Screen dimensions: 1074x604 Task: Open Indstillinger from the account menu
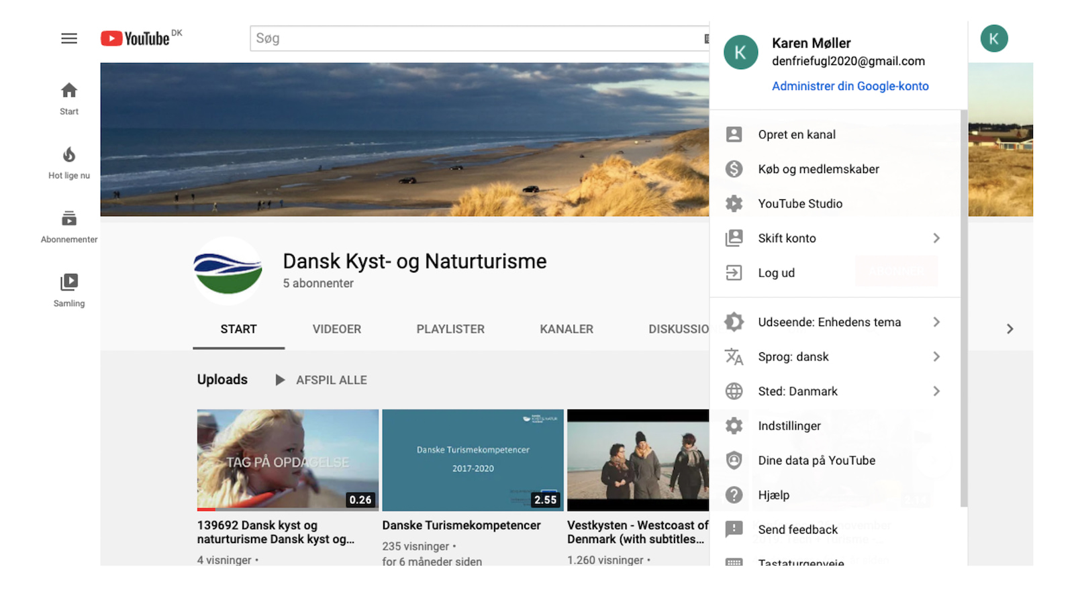tap(789, 425)
